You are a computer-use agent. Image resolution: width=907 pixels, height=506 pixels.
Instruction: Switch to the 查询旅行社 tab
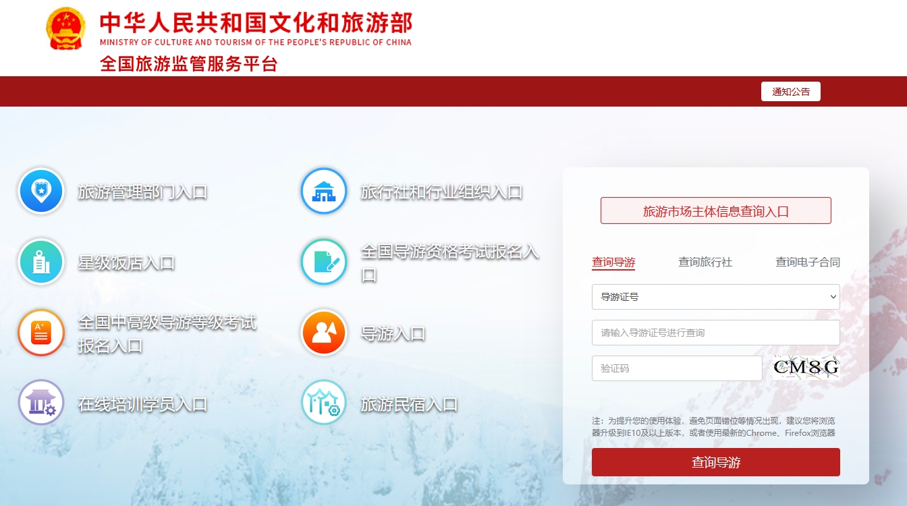click(x=705, y=262)
